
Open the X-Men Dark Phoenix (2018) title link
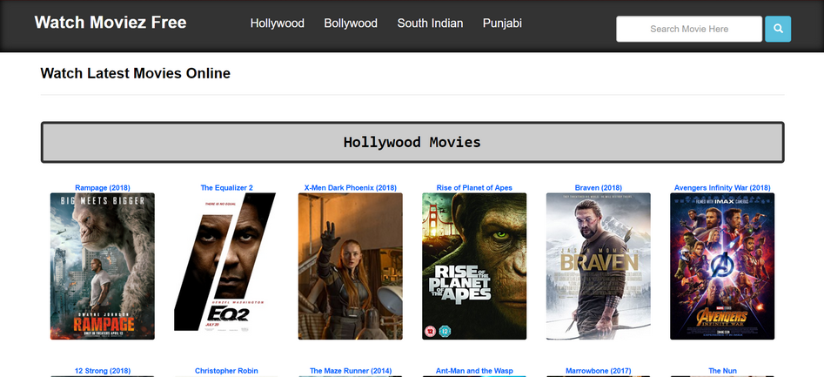click(x=351, y=188)
